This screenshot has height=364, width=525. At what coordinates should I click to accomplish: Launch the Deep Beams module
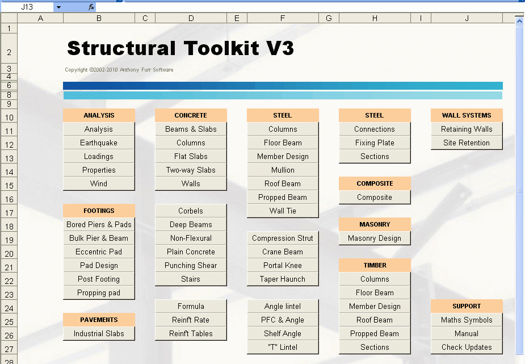tap(191, 225)
